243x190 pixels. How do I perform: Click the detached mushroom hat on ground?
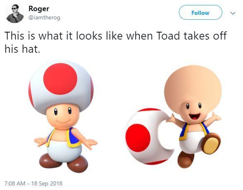click(149, 136)
